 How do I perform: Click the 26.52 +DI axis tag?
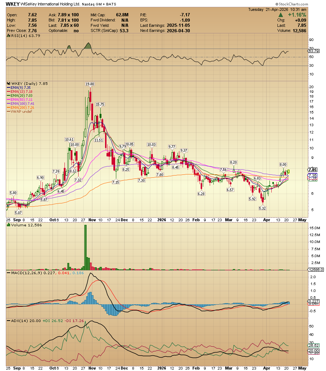click(x=314, y=346)
